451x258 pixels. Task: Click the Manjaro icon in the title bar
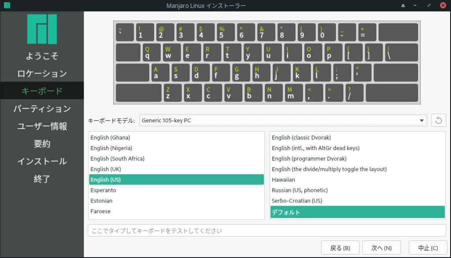(x=7, y=5)
